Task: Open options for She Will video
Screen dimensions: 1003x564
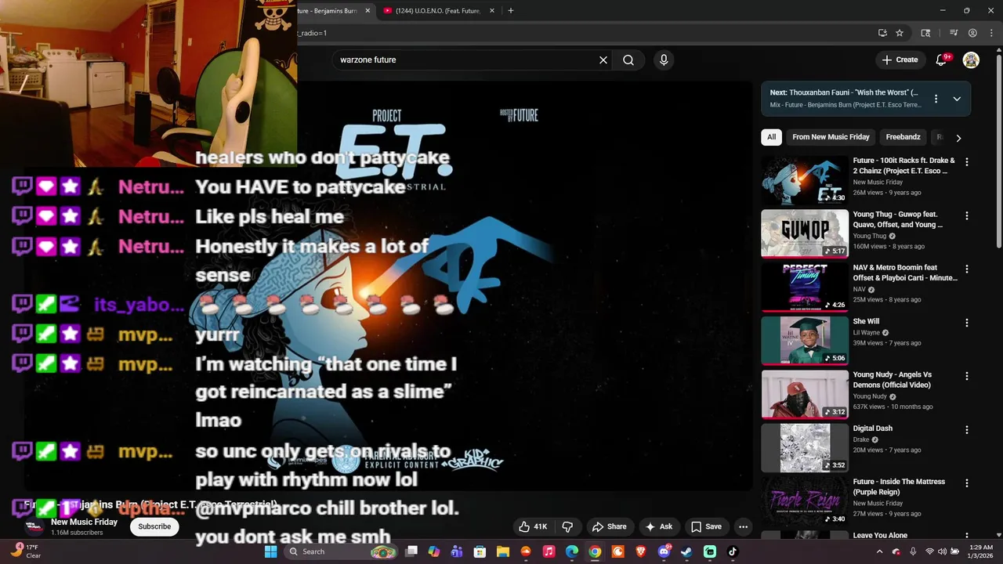Action: (x=966, y=323)
